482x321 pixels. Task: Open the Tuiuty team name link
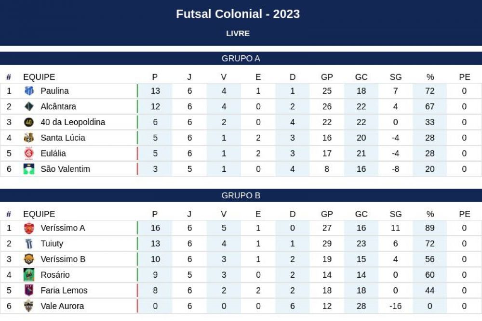(x=52, y=244)
